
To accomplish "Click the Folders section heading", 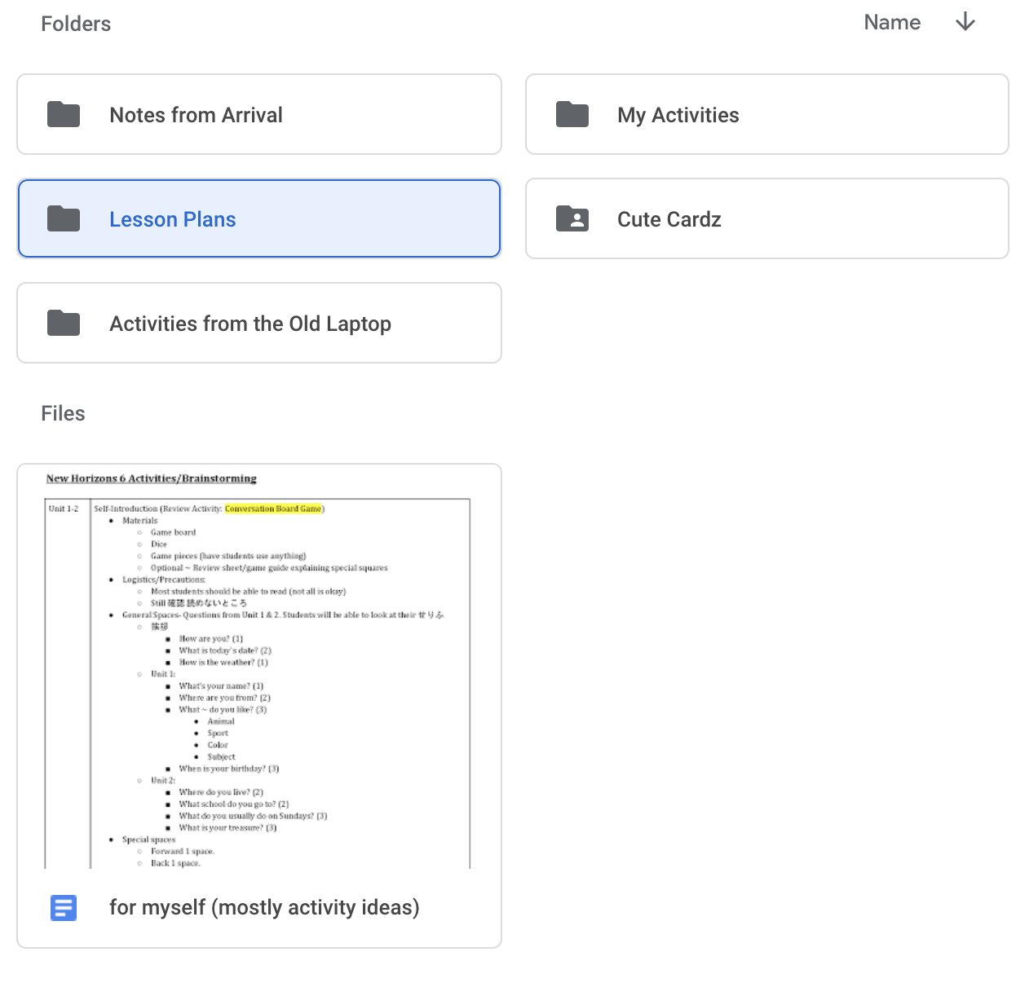I will tap(76, 24).
